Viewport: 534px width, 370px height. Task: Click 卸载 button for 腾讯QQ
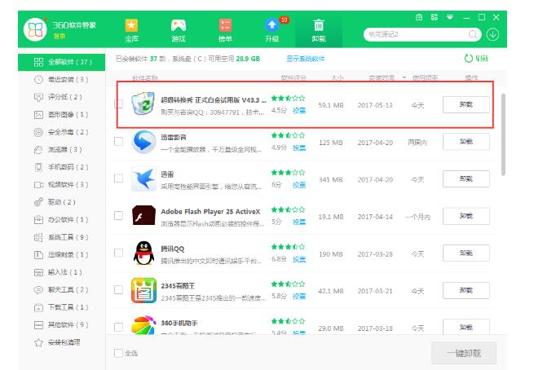[466, 253]
